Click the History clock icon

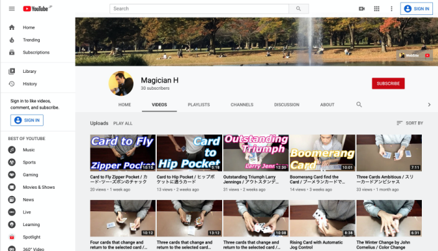12,83
